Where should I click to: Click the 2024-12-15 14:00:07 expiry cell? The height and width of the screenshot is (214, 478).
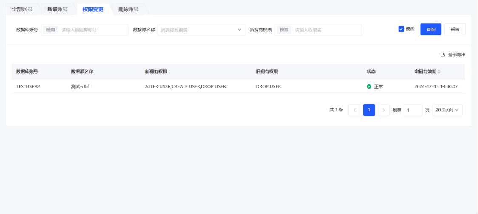[436, 86]
